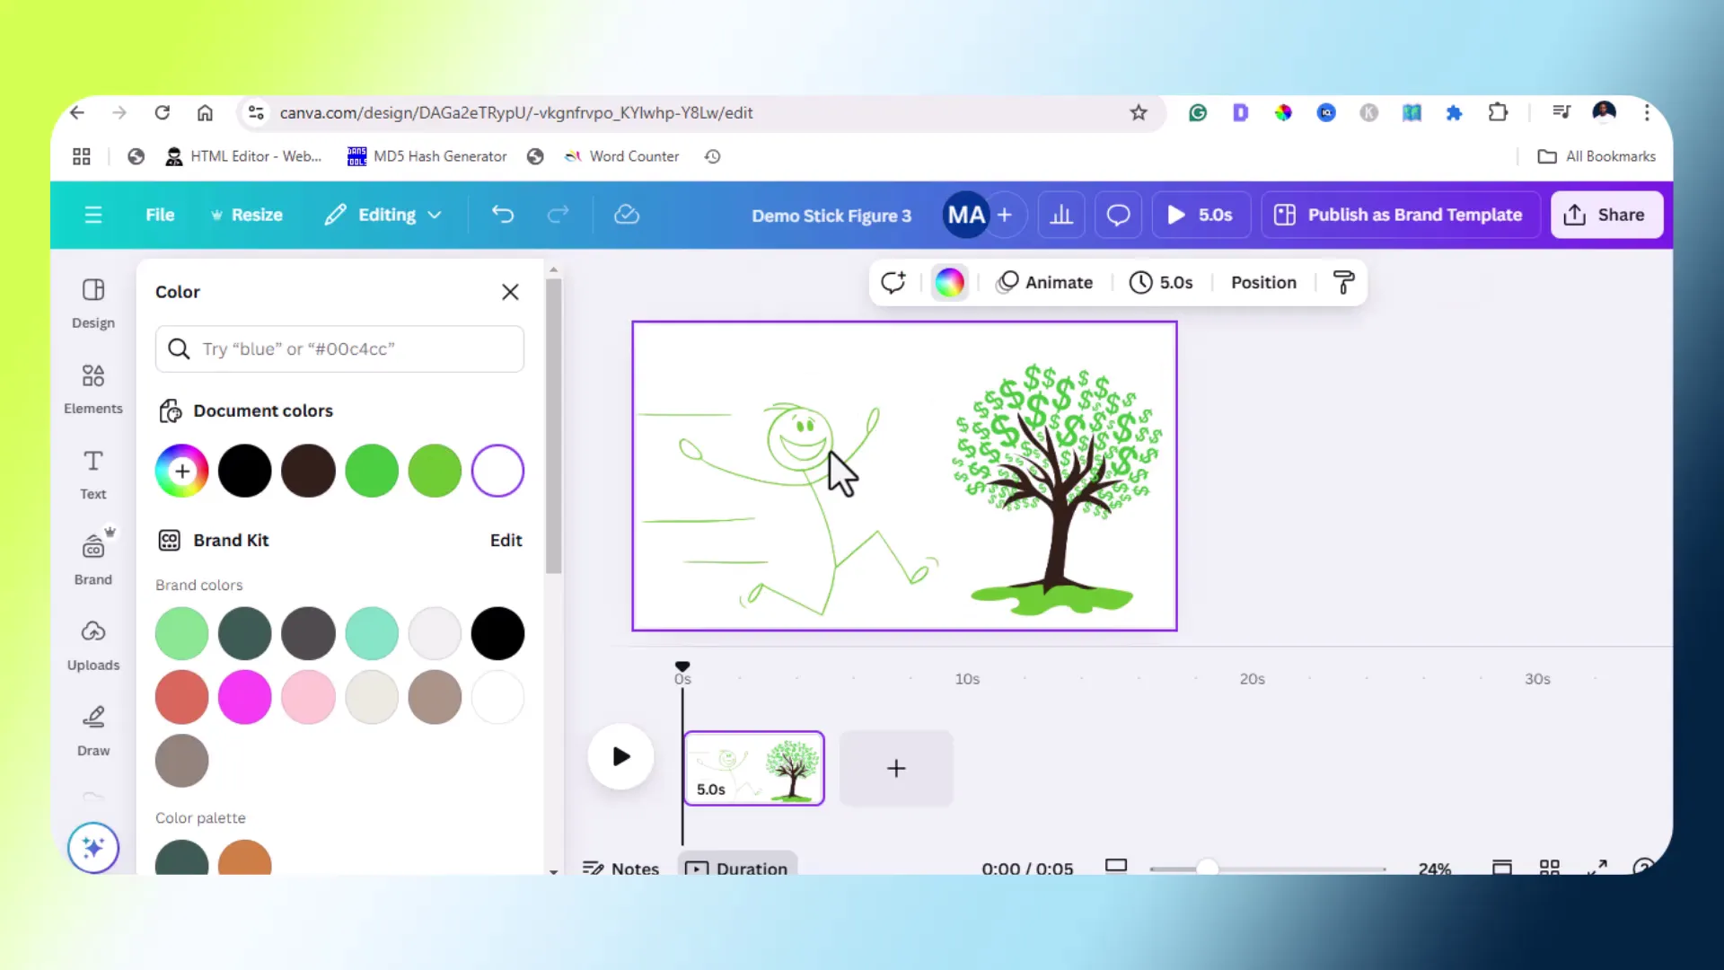This screenshot has height=970, width=1724.
Task: Click the Demo Stick Figure 3 title
Action: pyautogui.click(x=831, y=216)
